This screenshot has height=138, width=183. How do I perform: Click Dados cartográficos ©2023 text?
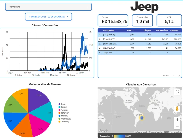(x=159, y=132)
